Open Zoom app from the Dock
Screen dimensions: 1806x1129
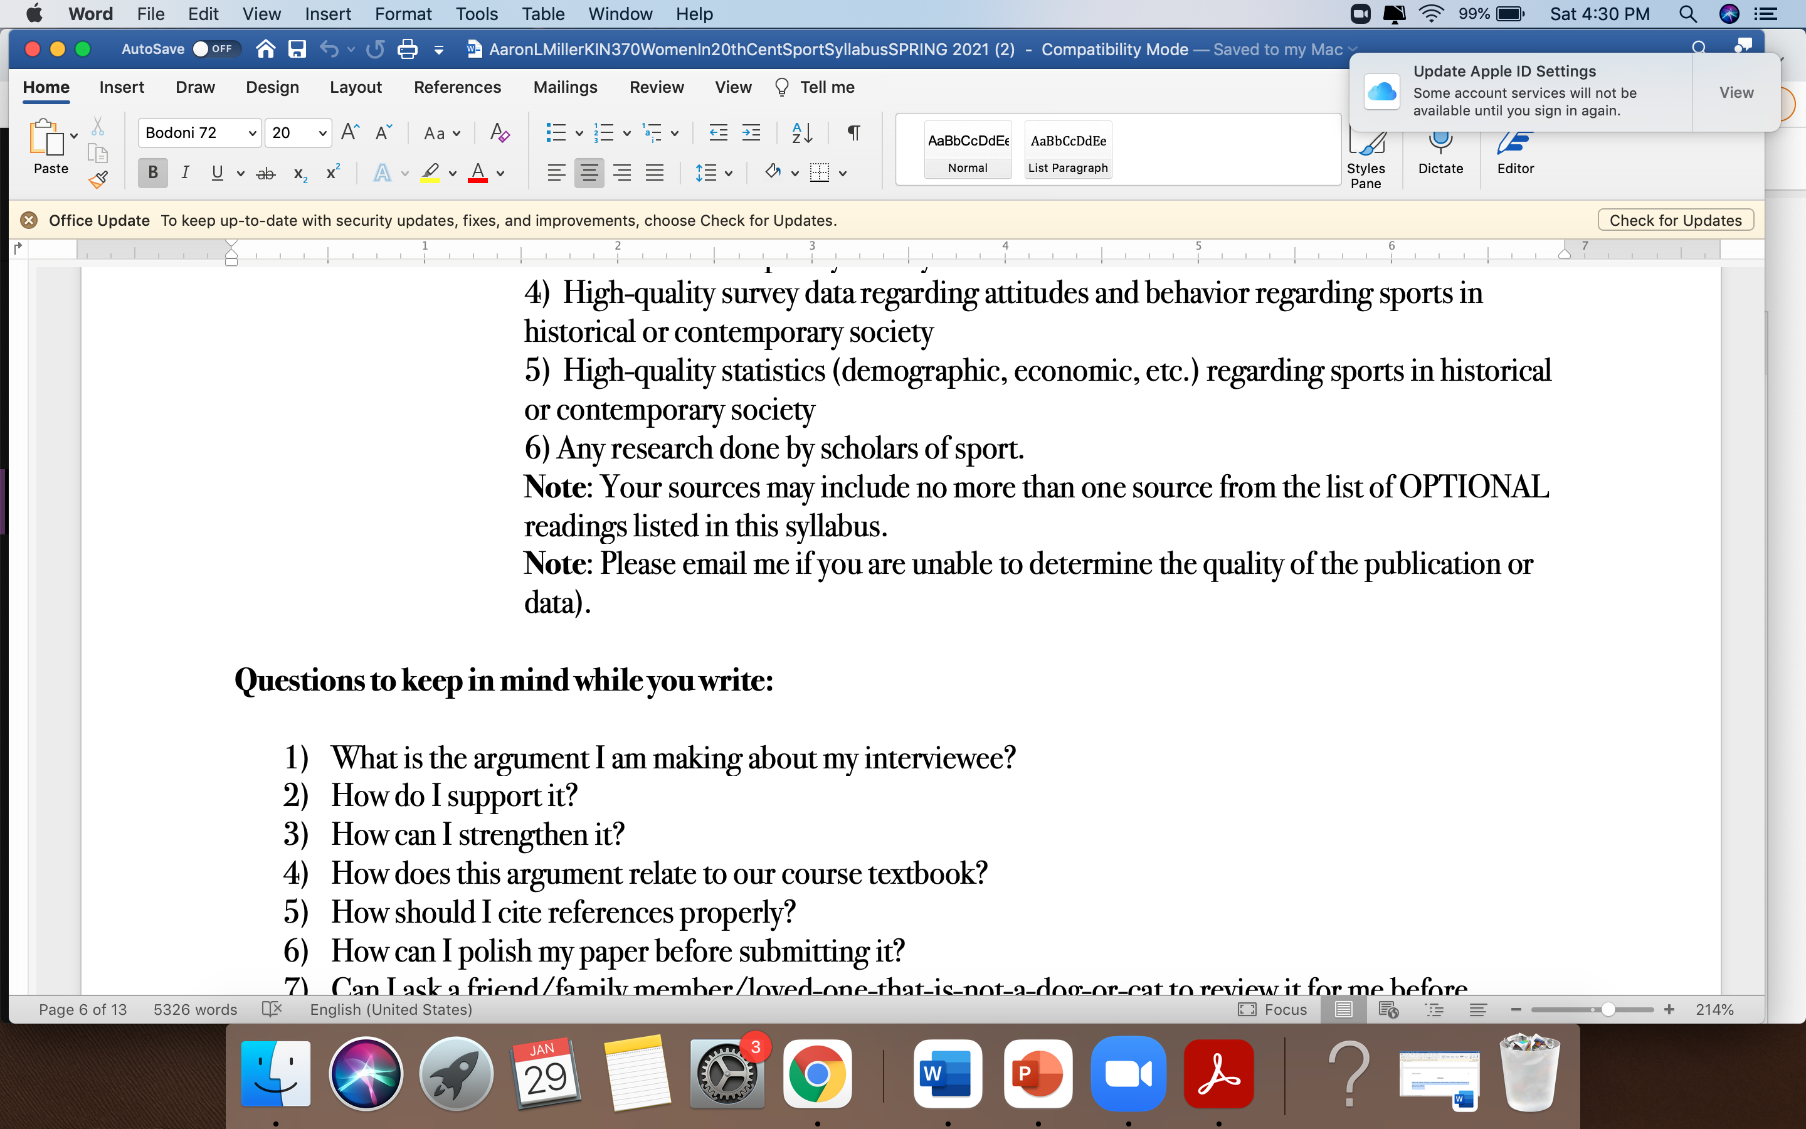click(1127, 1074)
